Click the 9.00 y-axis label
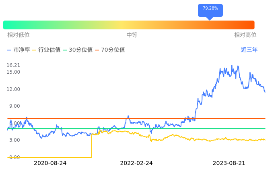The image size is (276, 177). coord(14,106)
